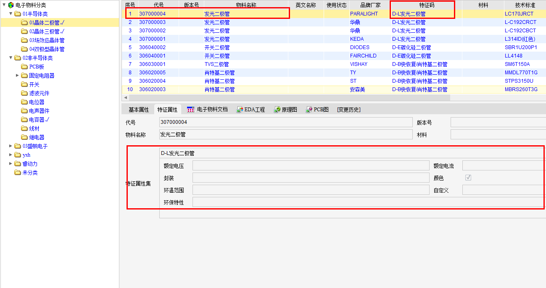546x288 pixels.
Task: Select the 02晶体三极管 category
Action: [x=46, y=31]
